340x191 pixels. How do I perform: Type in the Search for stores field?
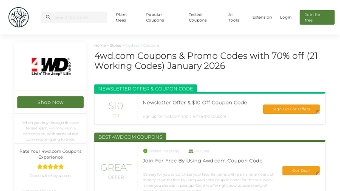[79, 17]
